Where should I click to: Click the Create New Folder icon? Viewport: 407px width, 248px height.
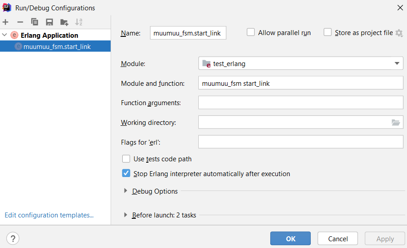64,22
